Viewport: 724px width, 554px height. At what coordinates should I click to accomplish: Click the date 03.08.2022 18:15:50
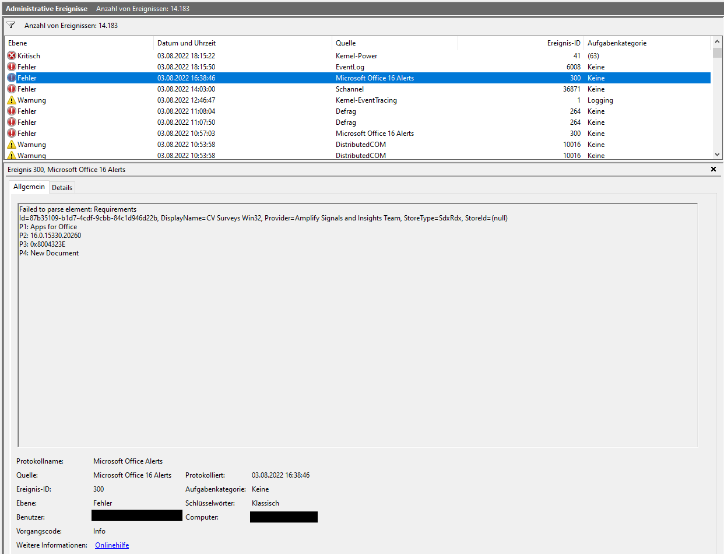(186, 67)
